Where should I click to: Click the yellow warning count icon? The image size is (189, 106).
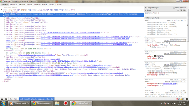[x=182, y=99]
